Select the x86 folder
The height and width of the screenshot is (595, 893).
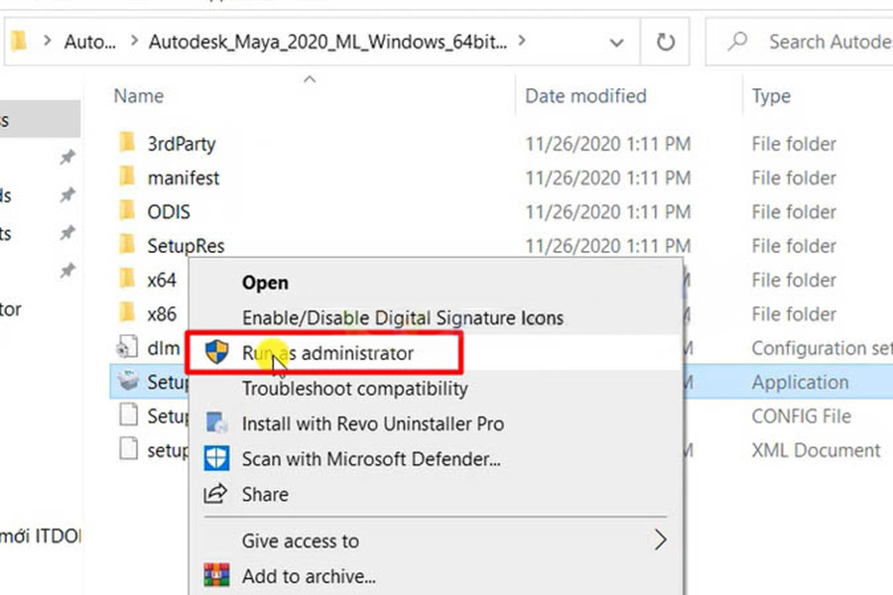coord(162,314)
